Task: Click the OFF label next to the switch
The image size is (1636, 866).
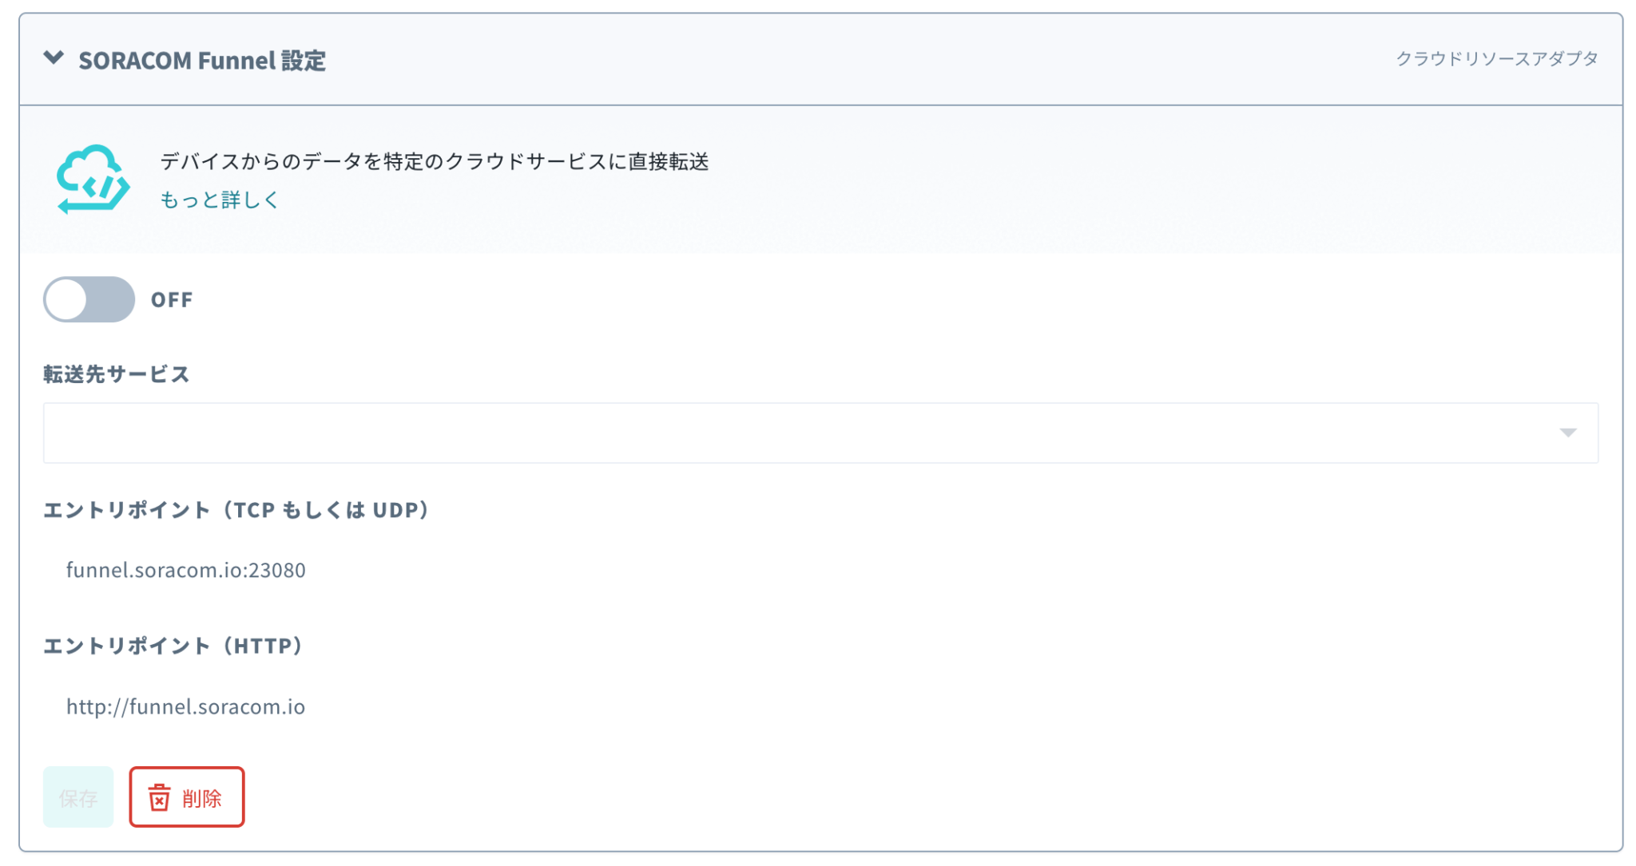Action: 171,299
